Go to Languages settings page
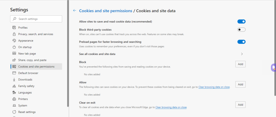Viewport: 276px width, 117px height. (x=25, y=92)
